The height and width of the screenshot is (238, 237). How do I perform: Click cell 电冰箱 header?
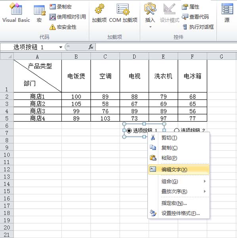point(193,76)
